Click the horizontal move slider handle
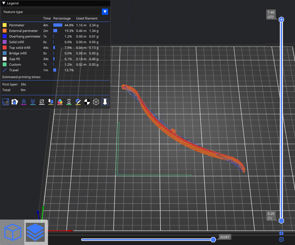 (x=213, y=239)
